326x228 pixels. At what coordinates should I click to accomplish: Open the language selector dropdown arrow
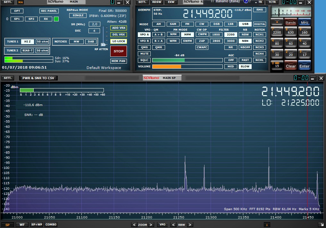[x=256, y=2]
